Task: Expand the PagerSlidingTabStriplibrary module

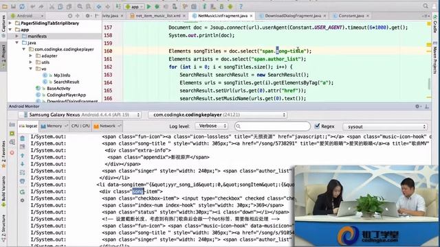Action: tap(10, 23)
